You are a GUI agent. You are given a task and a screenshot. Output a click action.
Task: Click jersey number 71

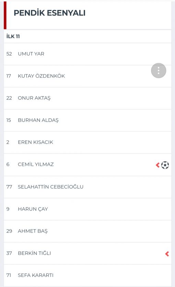tap(9, 275)
